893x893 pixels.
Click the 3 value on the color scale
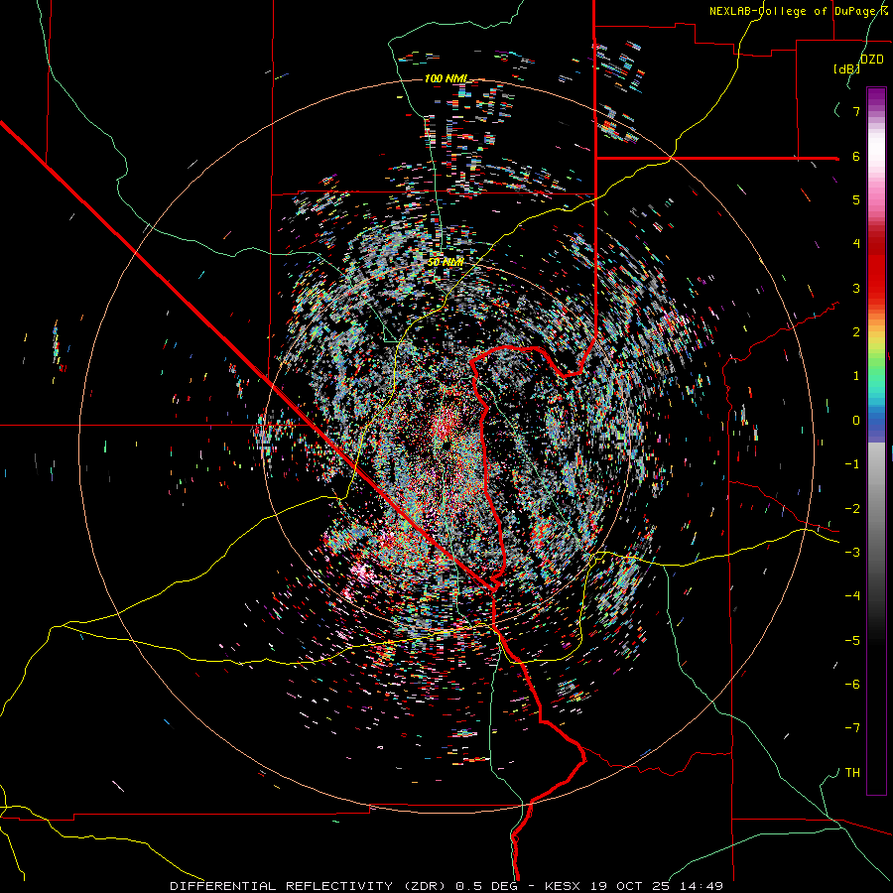coord(856,288)
